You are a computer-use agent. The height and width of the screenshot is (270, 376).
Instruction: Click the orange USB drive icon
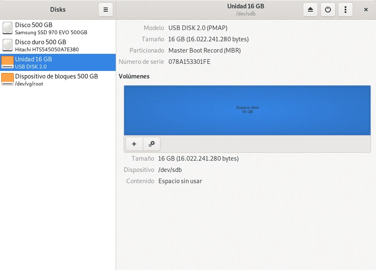[x=8, y=63]
